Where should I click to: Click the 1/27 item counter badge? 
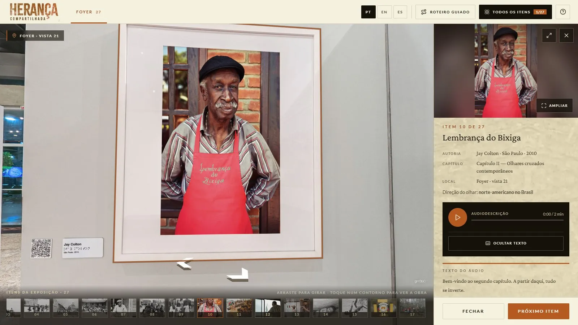(540, 12)
